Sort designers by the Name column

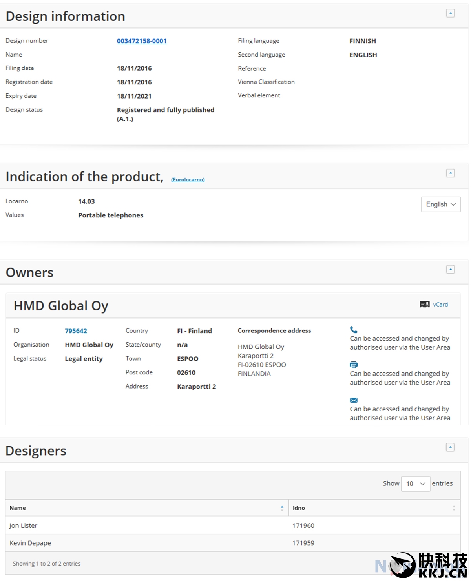pos(282,508)
